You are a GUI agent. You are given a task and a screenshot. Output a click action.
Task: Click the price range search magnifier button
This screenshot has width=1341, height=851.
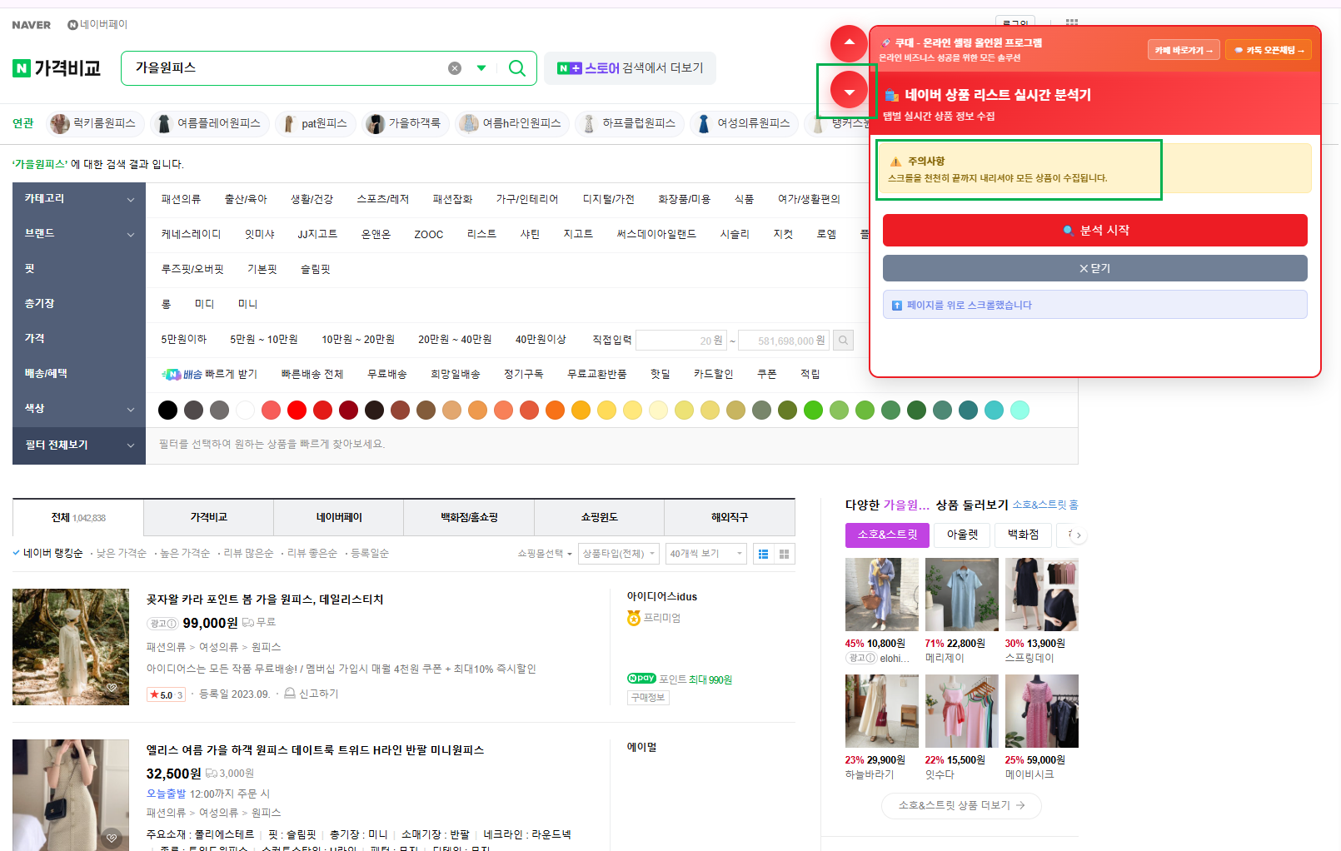(844, 340)
